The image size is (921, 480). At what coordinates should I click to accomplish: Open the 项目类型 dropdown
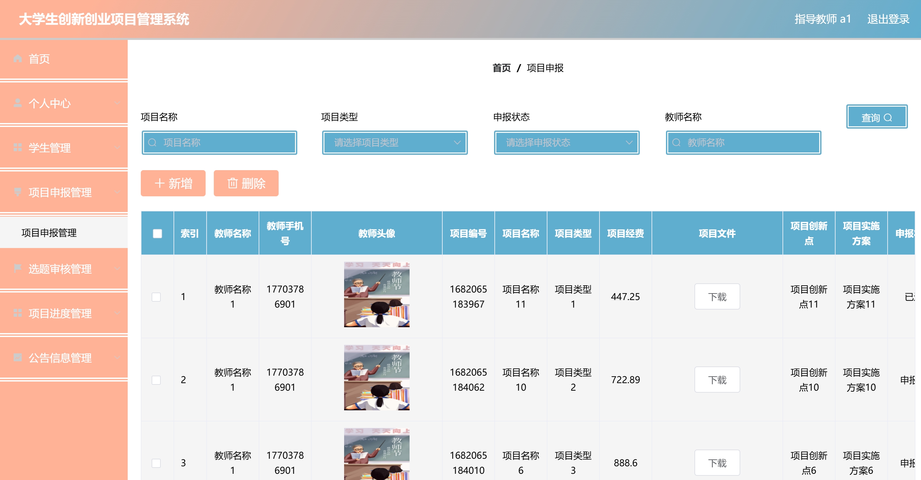tap(395, 143)
